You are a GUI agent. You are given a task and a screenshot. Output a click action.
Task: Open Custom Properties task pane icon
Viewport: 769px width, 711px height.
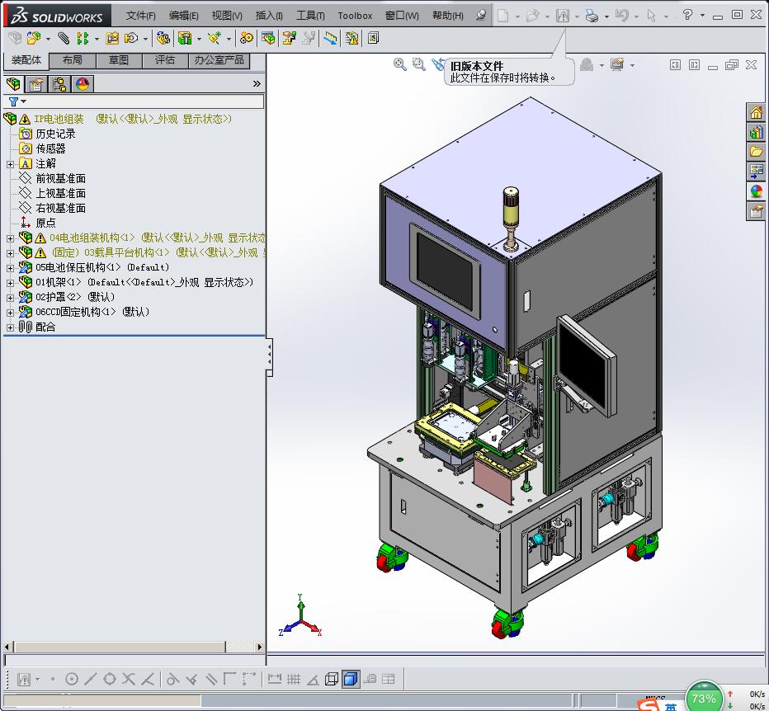click(757, 211)
